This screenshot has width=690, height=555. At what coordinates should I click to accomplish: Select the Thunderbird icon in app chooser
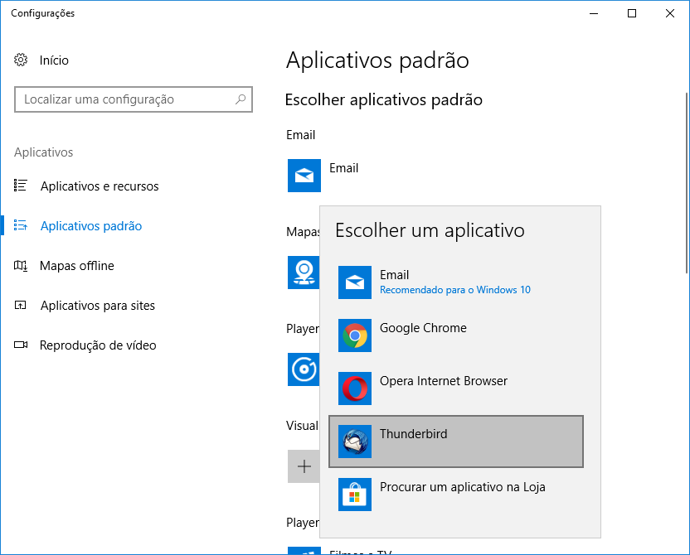point(355,442)
